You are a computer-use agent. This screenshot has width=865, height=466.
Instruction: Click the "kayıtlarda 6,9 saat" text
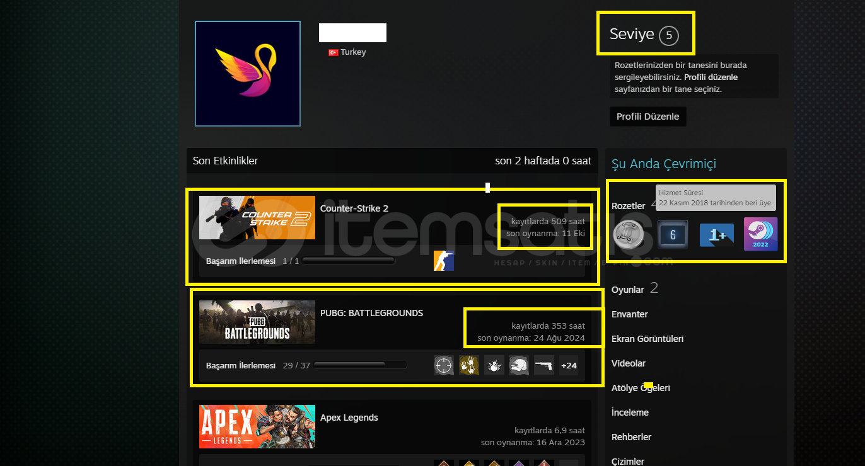pos(550,430)
